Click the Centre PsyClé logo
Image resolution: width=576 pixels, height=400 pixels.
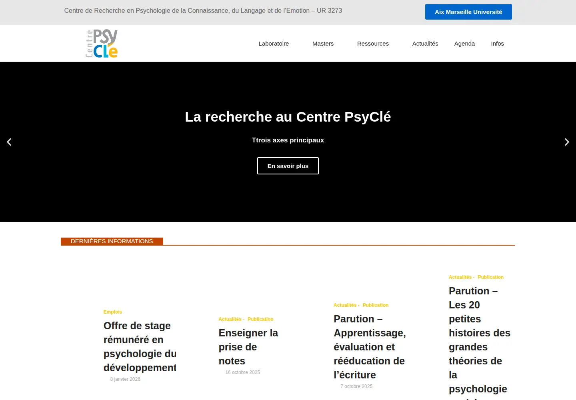102,44
